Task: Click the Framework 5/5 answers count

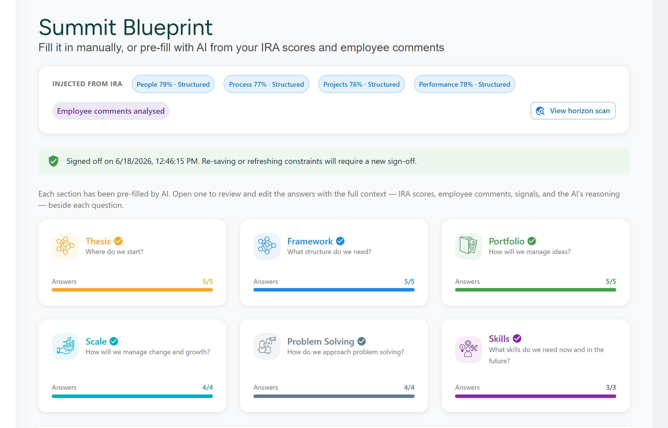Action: click(409, 281)
